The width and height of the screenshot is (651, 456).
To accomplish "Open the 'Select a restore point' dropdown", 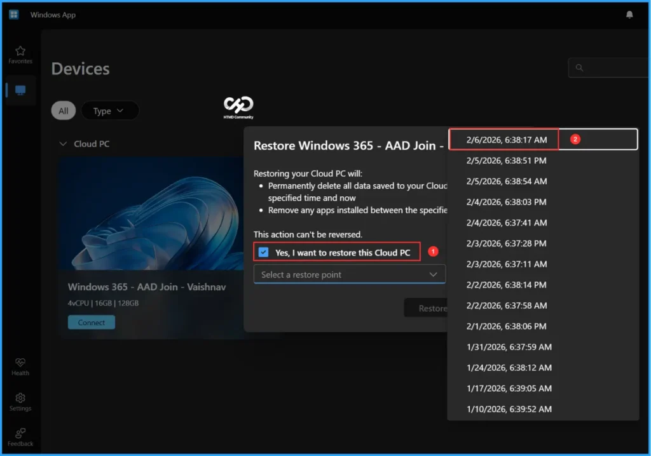I will pos(349,274).
